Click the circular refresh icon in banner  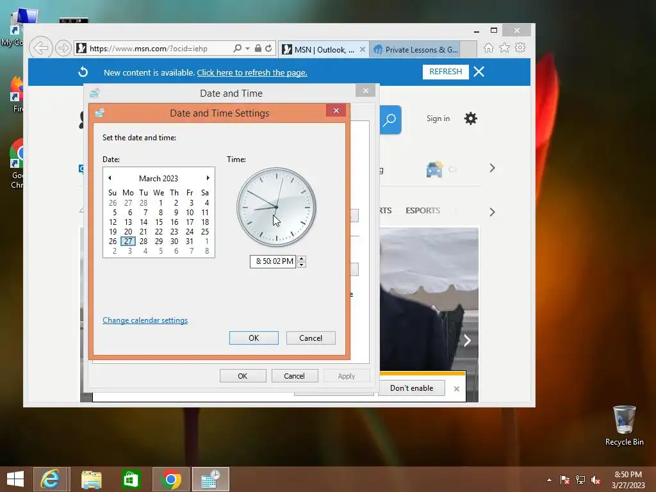coord(83,72)
